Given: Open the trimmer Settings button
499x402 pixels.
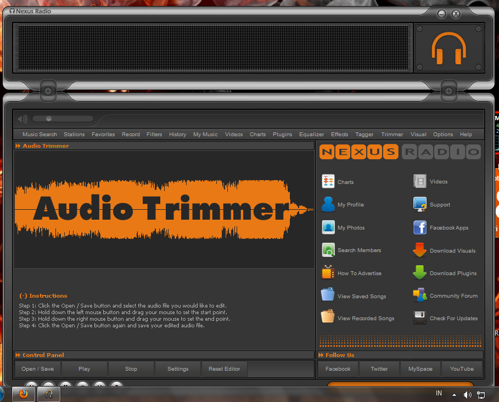Looking at the screenshot, I should coord(178,369).
